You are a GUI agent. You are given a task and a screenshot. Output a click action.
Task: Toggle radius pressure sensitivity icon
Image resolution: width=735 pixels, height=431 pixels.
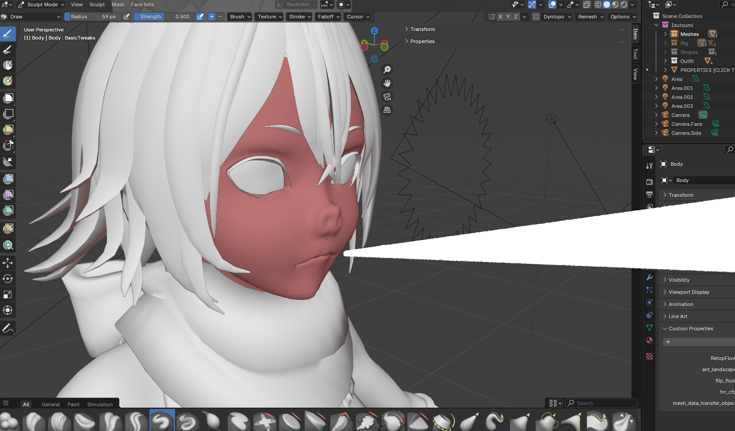click(126, 17)
